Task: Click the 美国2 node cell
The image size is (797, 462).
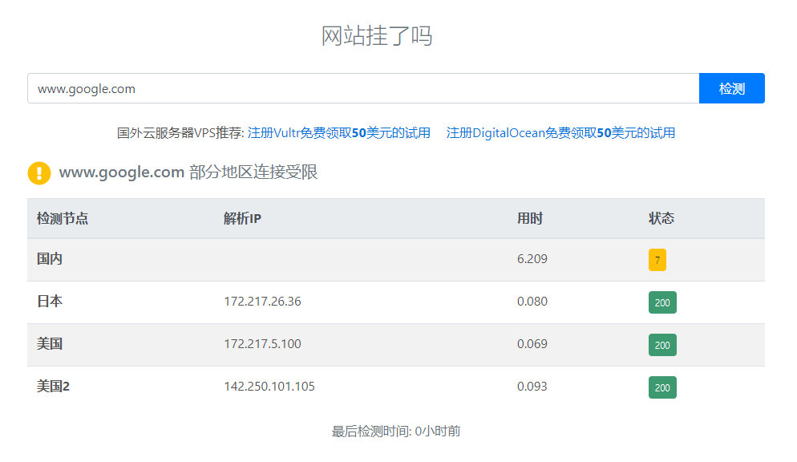Action: pos(54,387)
